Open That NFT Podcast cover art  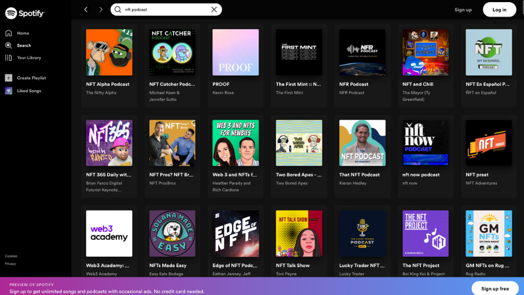(x=362, y=143)
